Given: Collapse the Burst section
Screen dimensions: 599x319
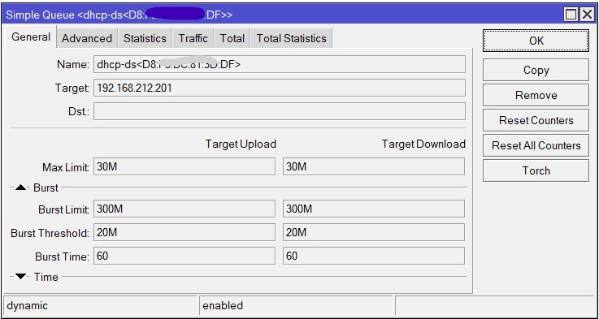Looking at the screenshot, I should 21,188.
